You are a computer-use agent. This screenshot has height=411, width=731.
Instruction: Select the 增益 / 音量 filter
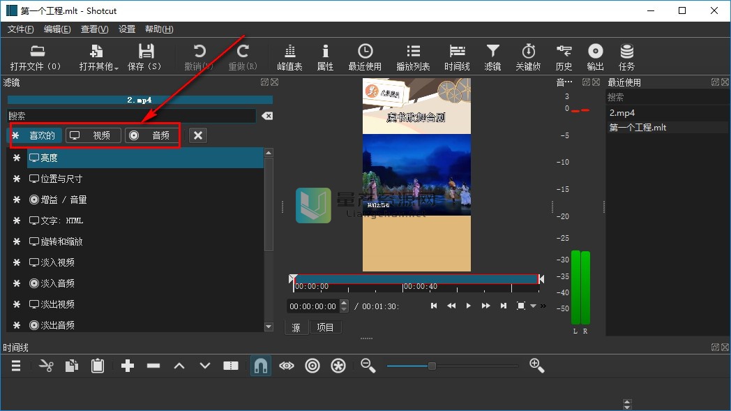(x=145, y=200)
